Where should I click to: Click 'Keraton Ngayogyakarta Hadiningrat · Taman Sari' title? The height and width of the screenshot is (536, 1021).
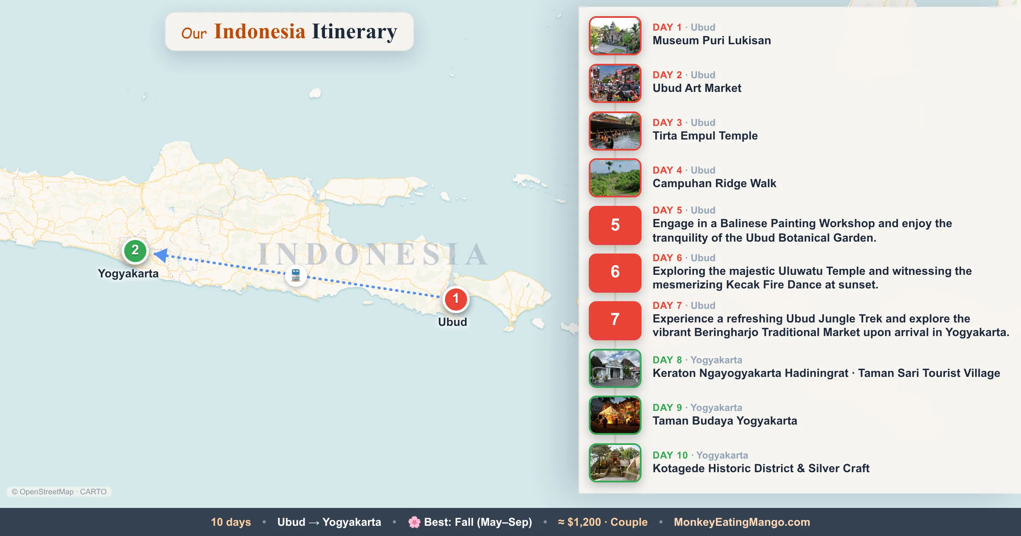click(826, 373)
